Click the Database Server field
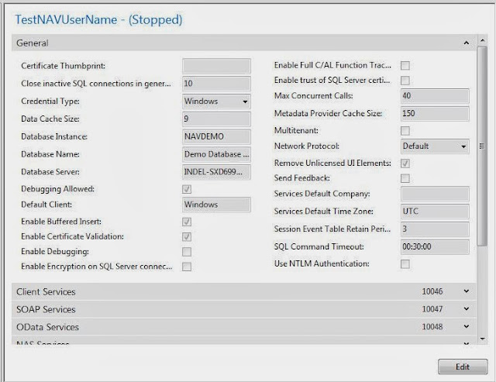The width and height of the screenshot is (496, 382). pos(216,172)
